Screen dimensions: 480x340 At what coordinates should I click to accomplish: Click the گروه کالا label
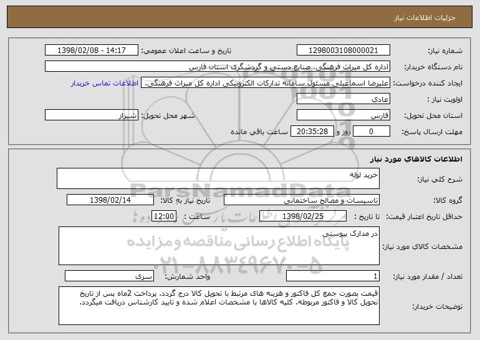pyautogui.click(x=448, y=200)
